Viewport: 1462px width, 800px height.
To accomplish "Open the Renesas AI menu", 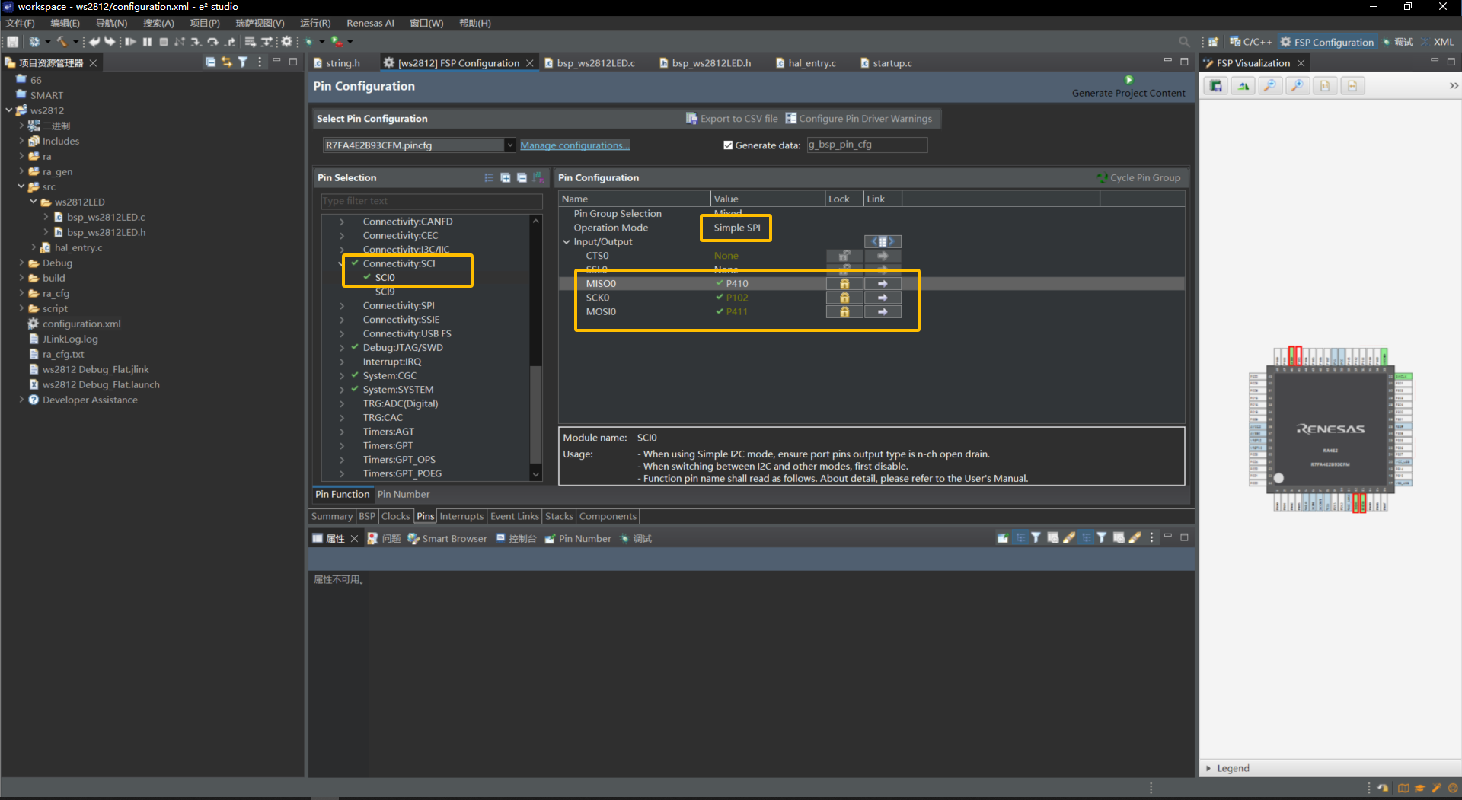I will coord(370,23).
